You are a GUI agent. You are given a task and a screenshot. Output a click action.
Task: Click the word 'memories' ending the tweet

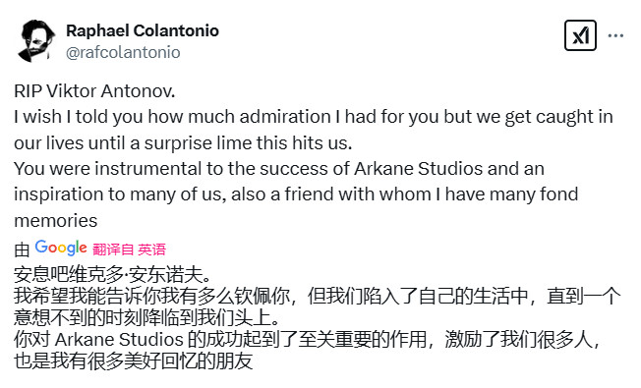[56, 221]
